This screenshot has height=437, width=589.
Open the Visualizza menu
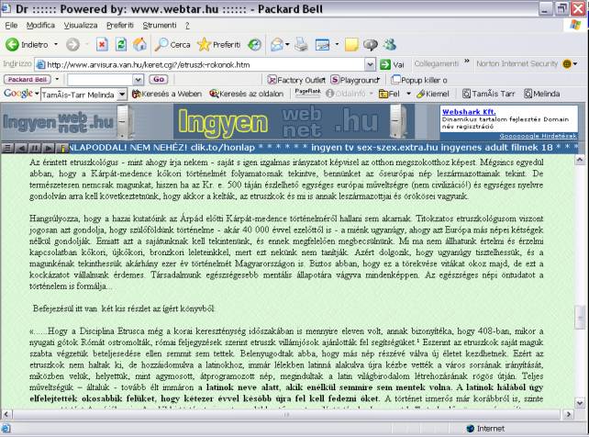81,25
